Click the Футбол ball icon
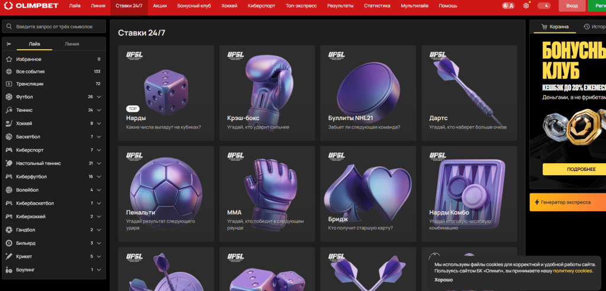Image resolution: width=606 pixels, height=291 pixels. tap(9, 96)
